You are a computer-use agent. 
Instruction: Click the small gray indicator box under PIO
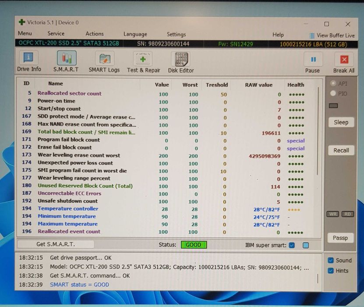click(333, 106)
